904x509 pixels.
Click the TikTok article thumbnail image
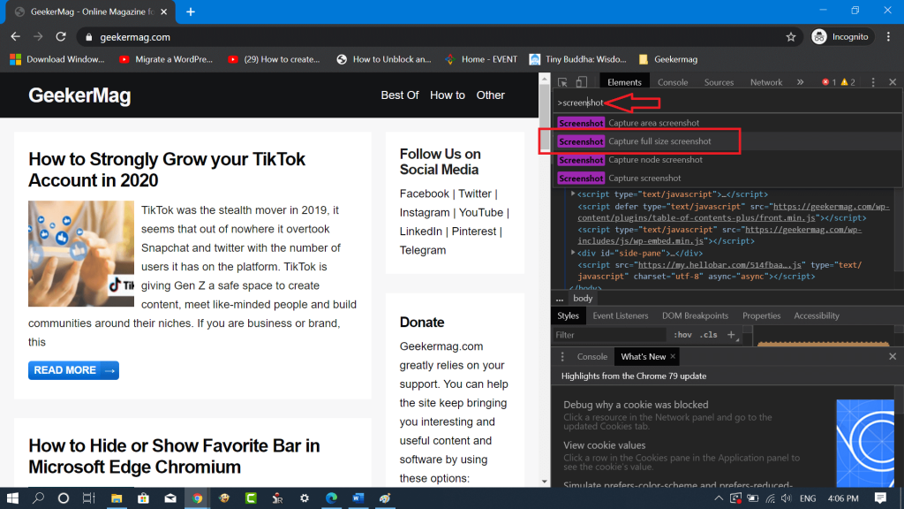(80, 254)
